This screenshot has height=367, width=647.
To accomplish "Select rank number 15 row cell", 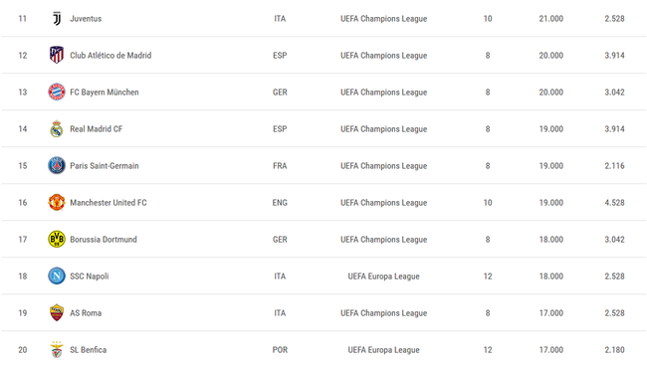I will pyautogui.click(x=23, y=166).
